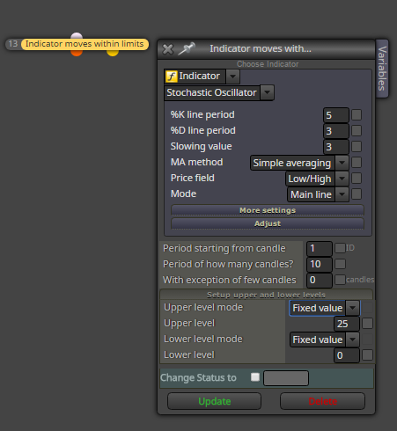Click the %D line period field
The image size is (397, 431).
tap(336, 131)
